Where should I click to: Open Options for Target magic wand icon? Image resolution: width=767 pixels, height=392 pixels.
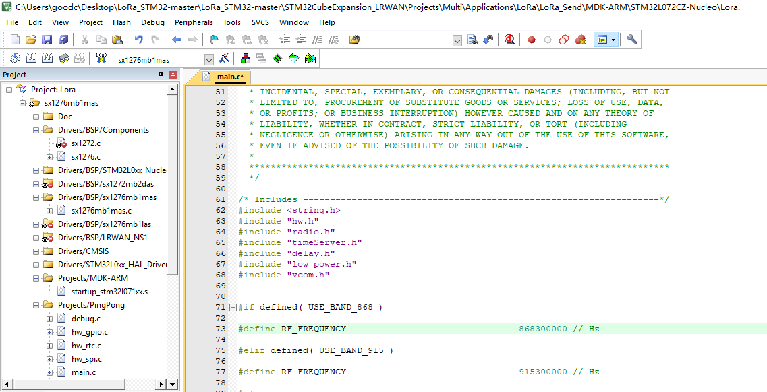[x=225, y=59]
